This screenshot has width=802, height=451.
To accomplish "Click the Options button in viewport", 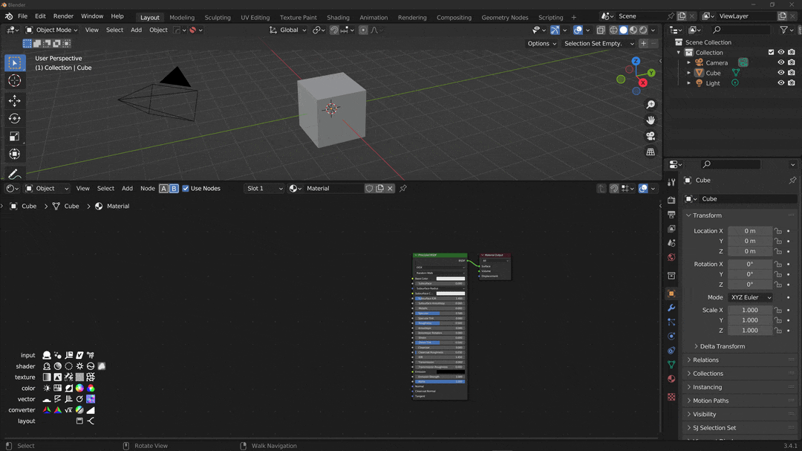I will tap(541, 44).
